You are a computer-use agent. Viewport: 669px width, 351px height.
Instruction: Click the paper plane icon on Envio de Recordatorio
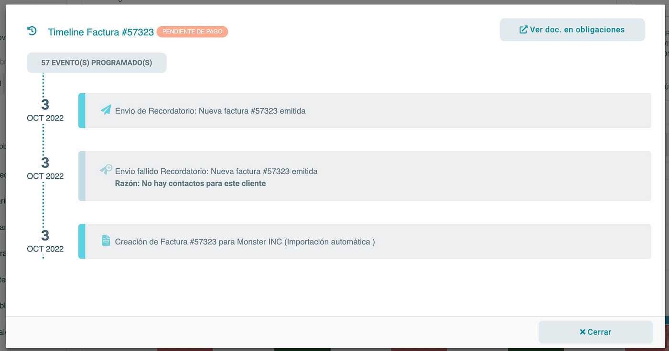click(106, 110)
